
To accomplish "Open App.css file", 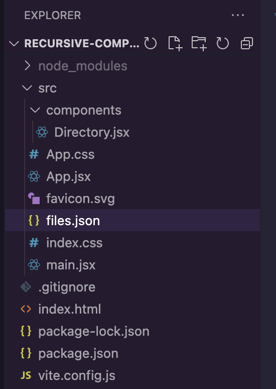I will (132, 154).
